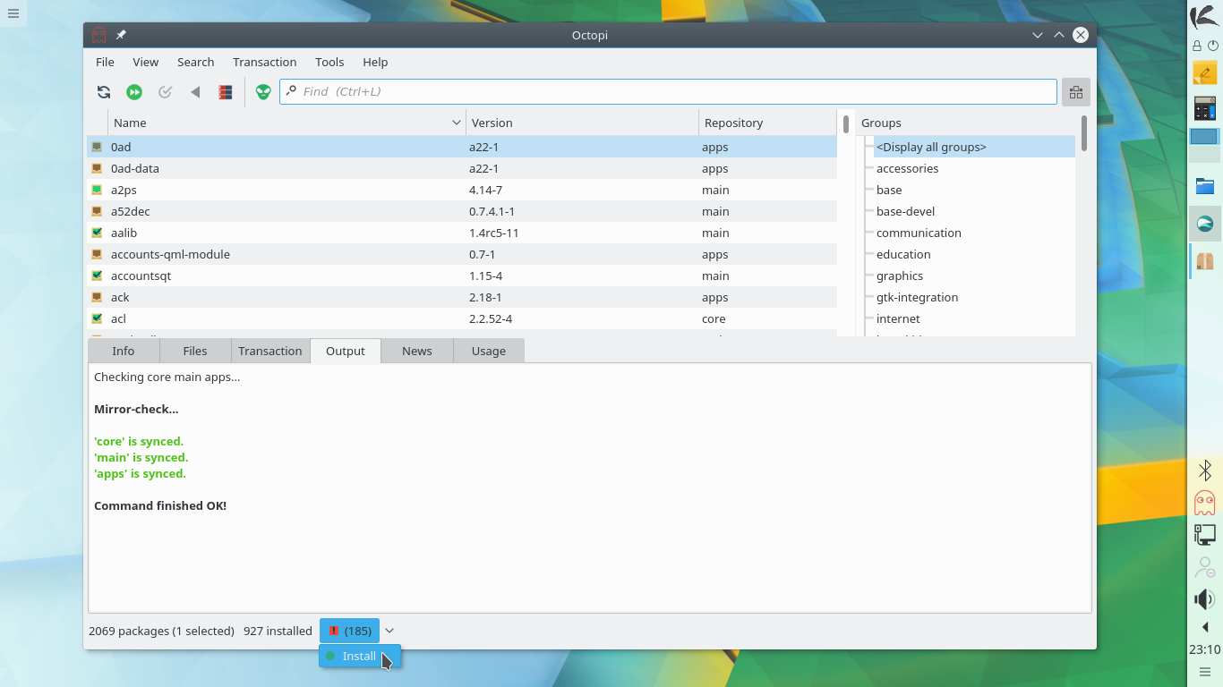The image size is (1223, 687).
Task: Open the dropdown arrow next to (185)
Action: point(389,631)
